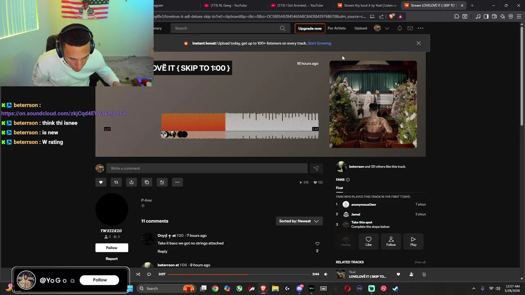The image size is (525, 295).
Task: Toggle shuffle in the bottom player bar
Action: click(138, 275)
